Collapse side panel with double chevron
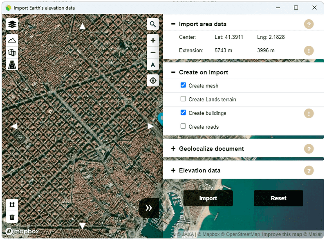 click(149, 208)
